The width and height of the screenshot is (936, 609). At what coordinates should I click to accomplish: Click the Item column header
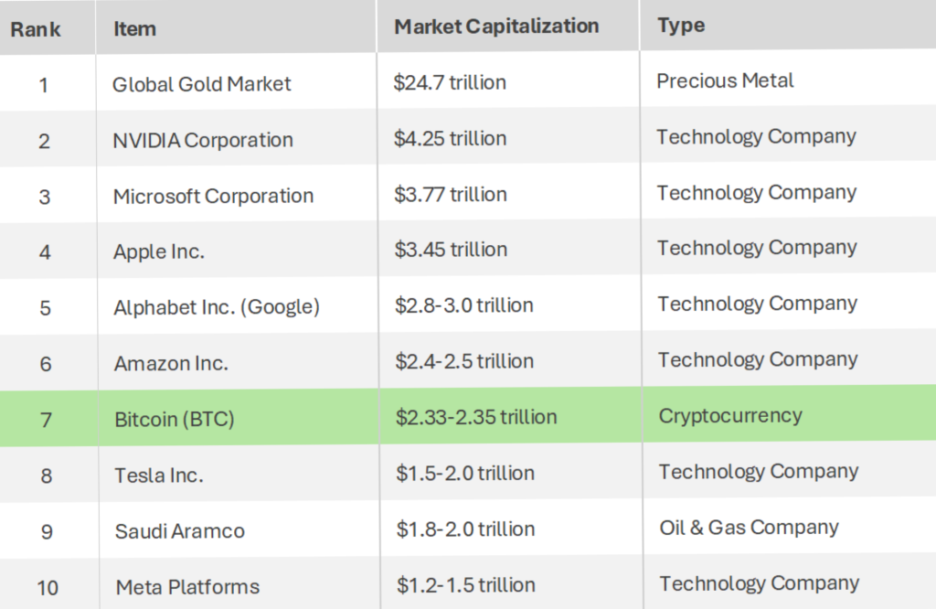(x=134, y=28)
